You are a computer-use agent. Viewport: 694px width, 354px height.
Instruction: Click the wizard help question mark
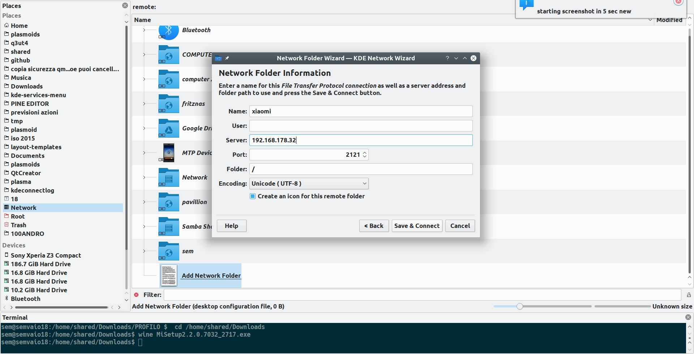[x=447, y=58]
